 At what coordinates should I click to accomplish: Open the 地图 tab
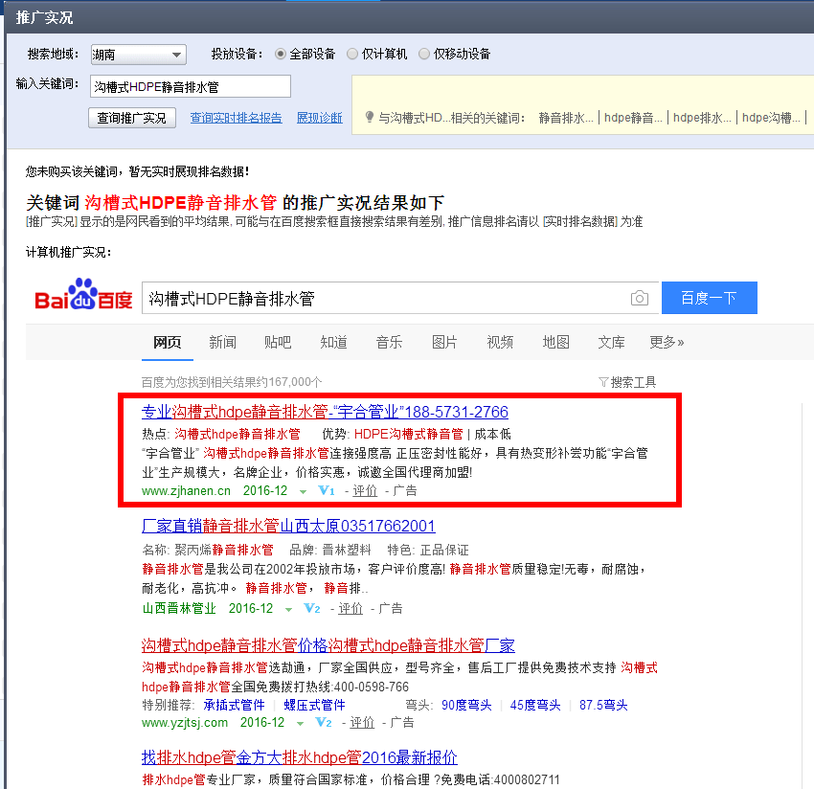[556, 342]
